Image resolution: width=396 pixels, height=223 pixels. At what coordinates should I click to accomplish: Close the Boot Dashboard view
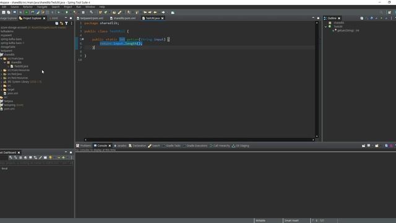click(19, 152)
